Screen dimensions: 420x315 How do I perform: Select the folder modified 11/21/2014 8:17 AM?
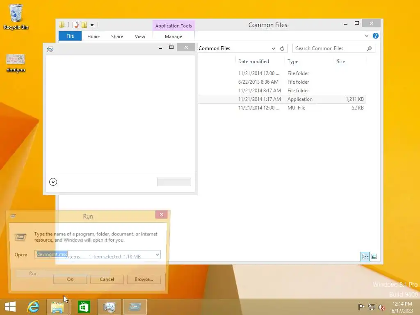[281, 91]
